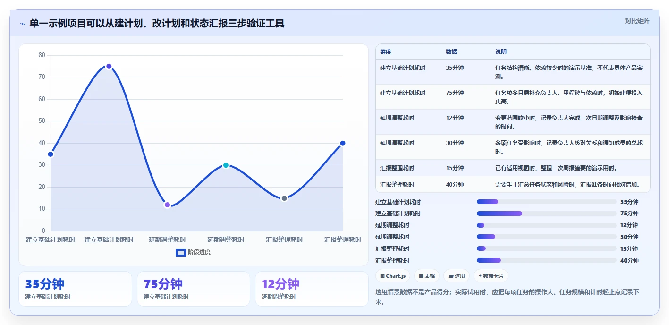Viewport: 669px width, 325px height.
Task: Click the progress bar labeled 75分钟
Action: [x=547, y=214]
